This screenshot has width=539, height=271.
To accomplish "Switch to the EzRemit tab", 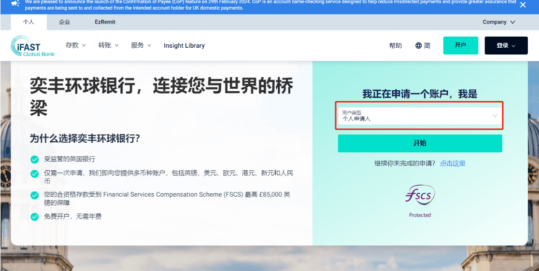I will 105,22.
